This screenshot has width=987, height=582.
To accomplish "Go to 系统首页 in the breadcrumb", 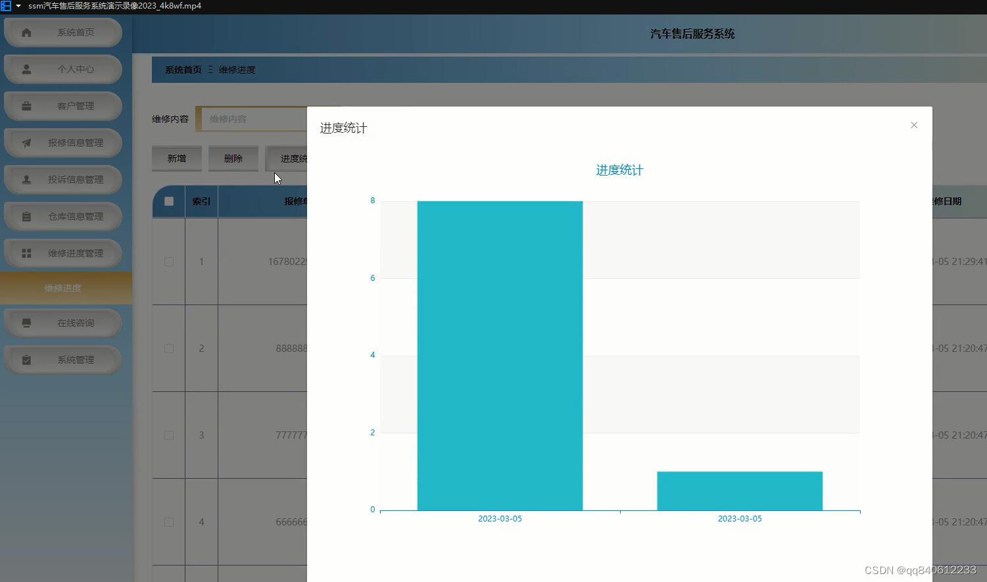I will pos(182,69).
